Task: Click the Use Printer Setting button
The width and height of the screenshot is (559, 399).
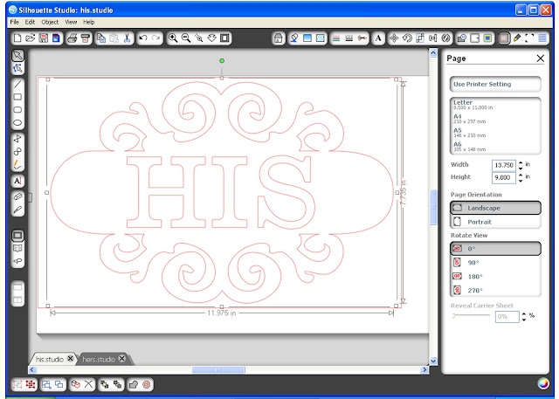Action: point(495,85)
